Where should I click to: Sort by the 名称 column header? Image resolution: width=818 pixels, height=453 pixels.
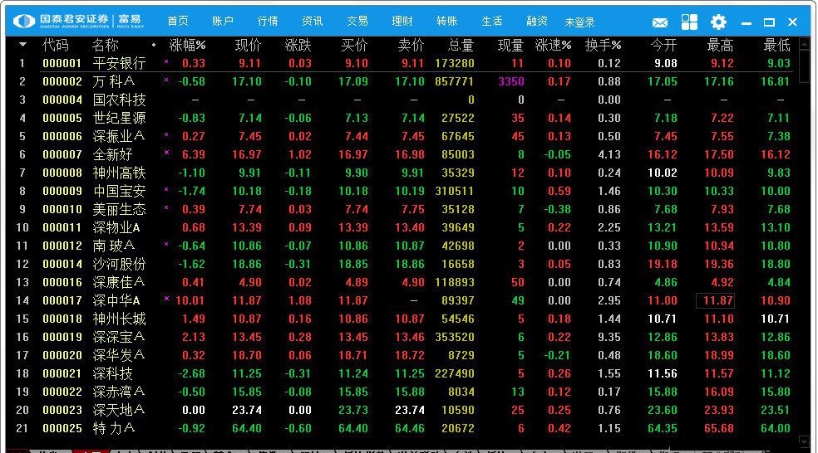tap(105, 46)
